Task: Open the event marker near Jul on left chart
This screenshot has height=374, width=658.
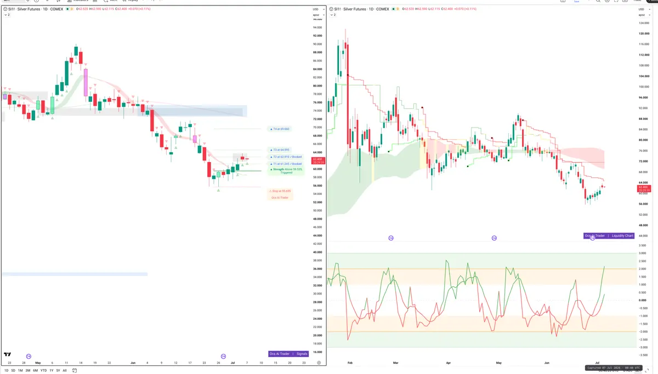Action: [x=223, y=356]
